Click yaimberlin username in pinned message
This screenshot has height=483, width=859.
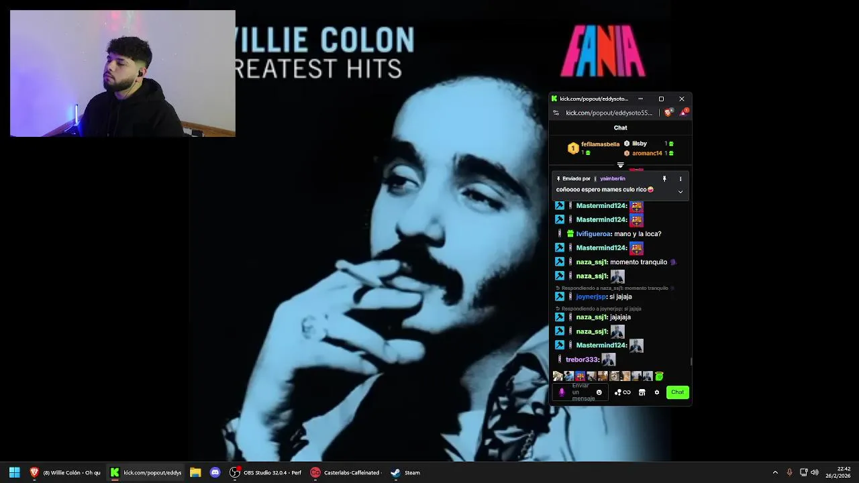click(613, 179)
